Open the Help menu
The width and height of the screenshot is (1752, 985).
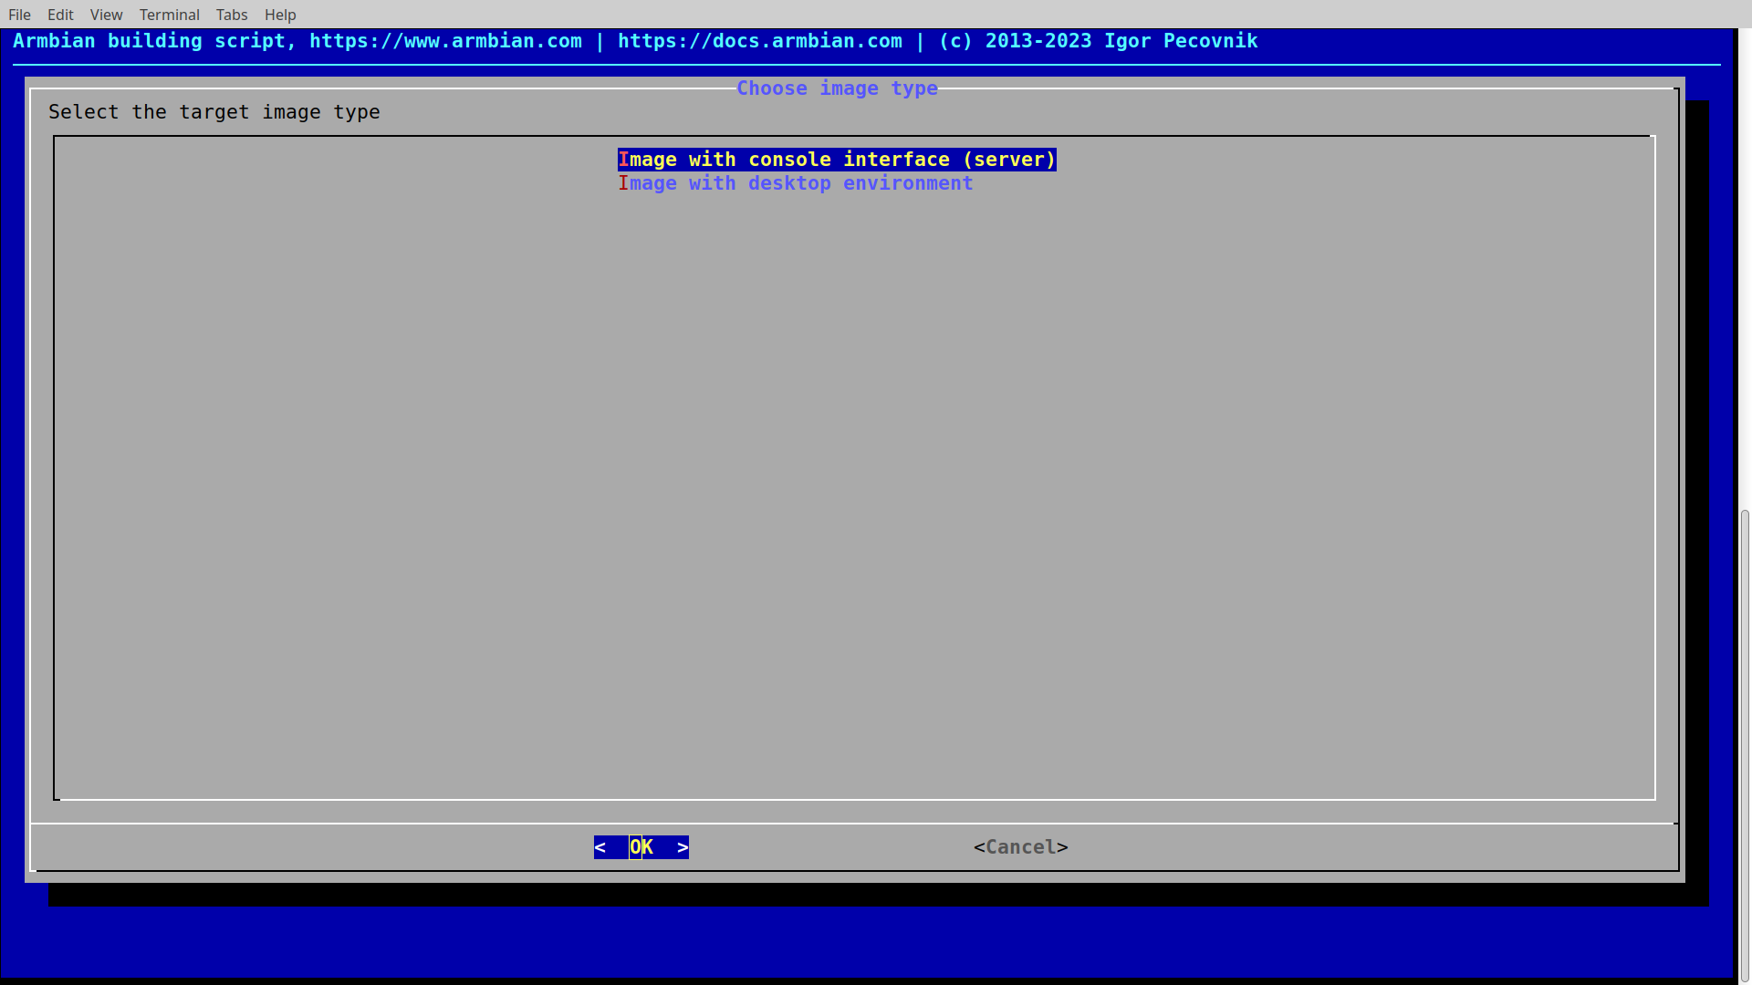pos(279,15)
